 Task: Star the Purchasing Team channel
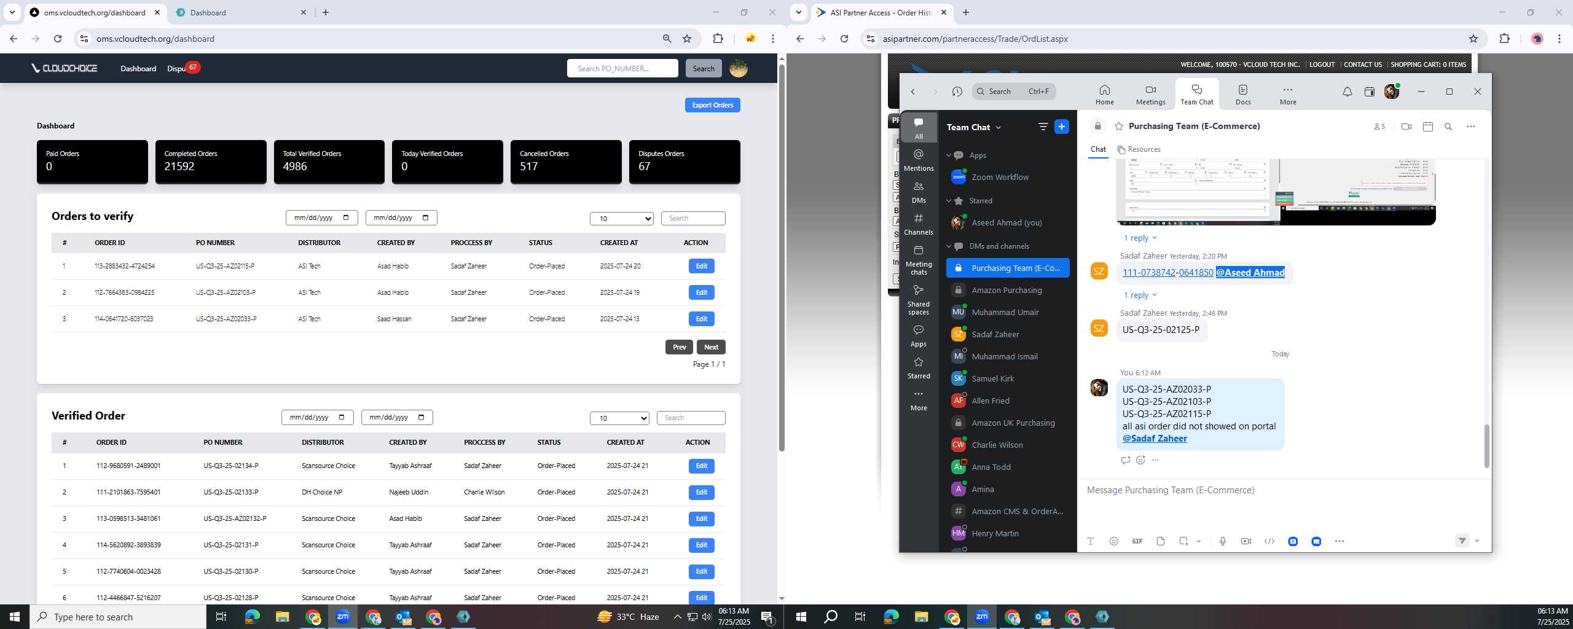[1119, 127]
